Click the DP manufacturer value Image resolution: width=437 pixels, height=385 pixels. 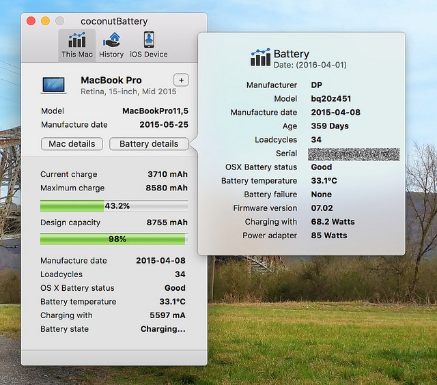[317, 85]
